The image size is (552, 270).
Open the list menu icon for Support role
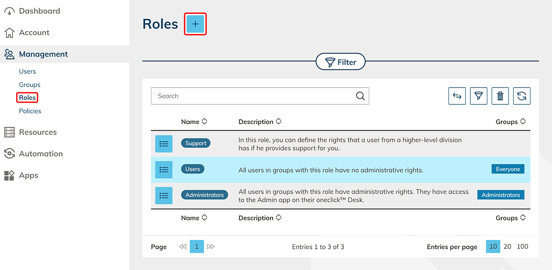[164, 144]
